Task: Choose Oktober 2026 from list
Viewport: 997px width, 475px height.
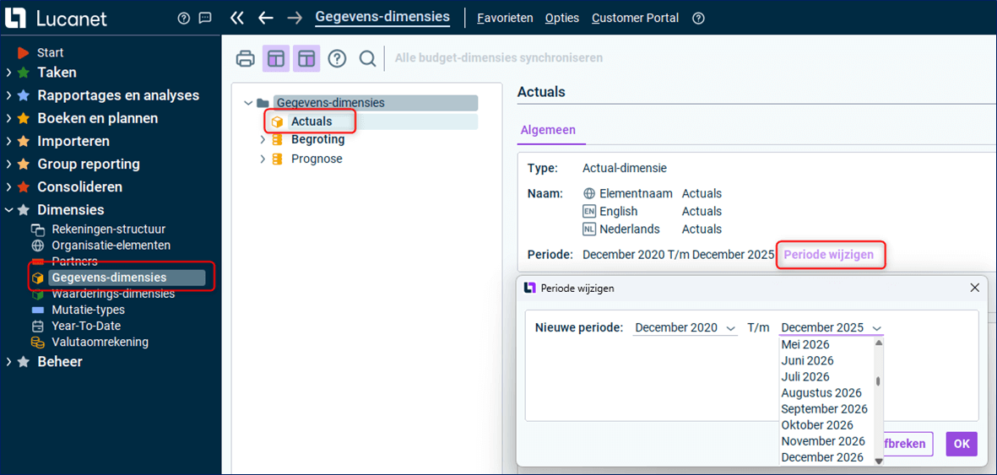Action: coord(817,424)
